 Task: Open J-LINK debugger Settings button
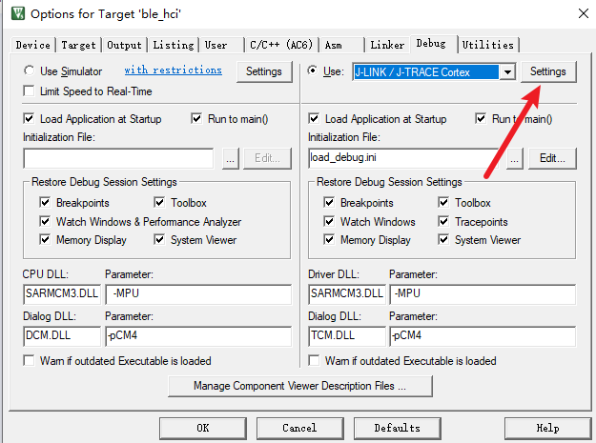click(547, 71)
